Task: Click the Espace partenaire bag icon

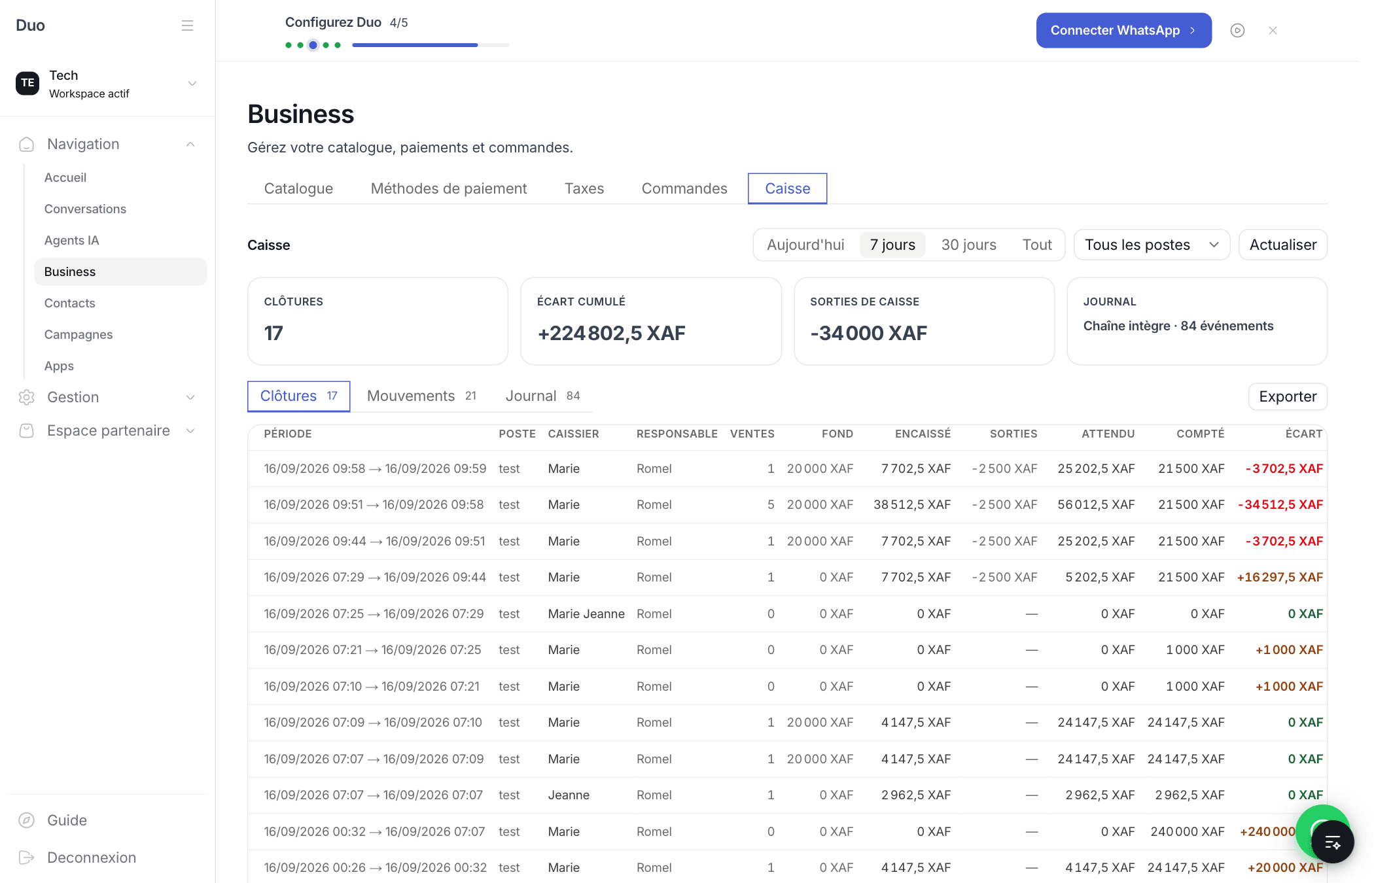Action: click(27, 430)
